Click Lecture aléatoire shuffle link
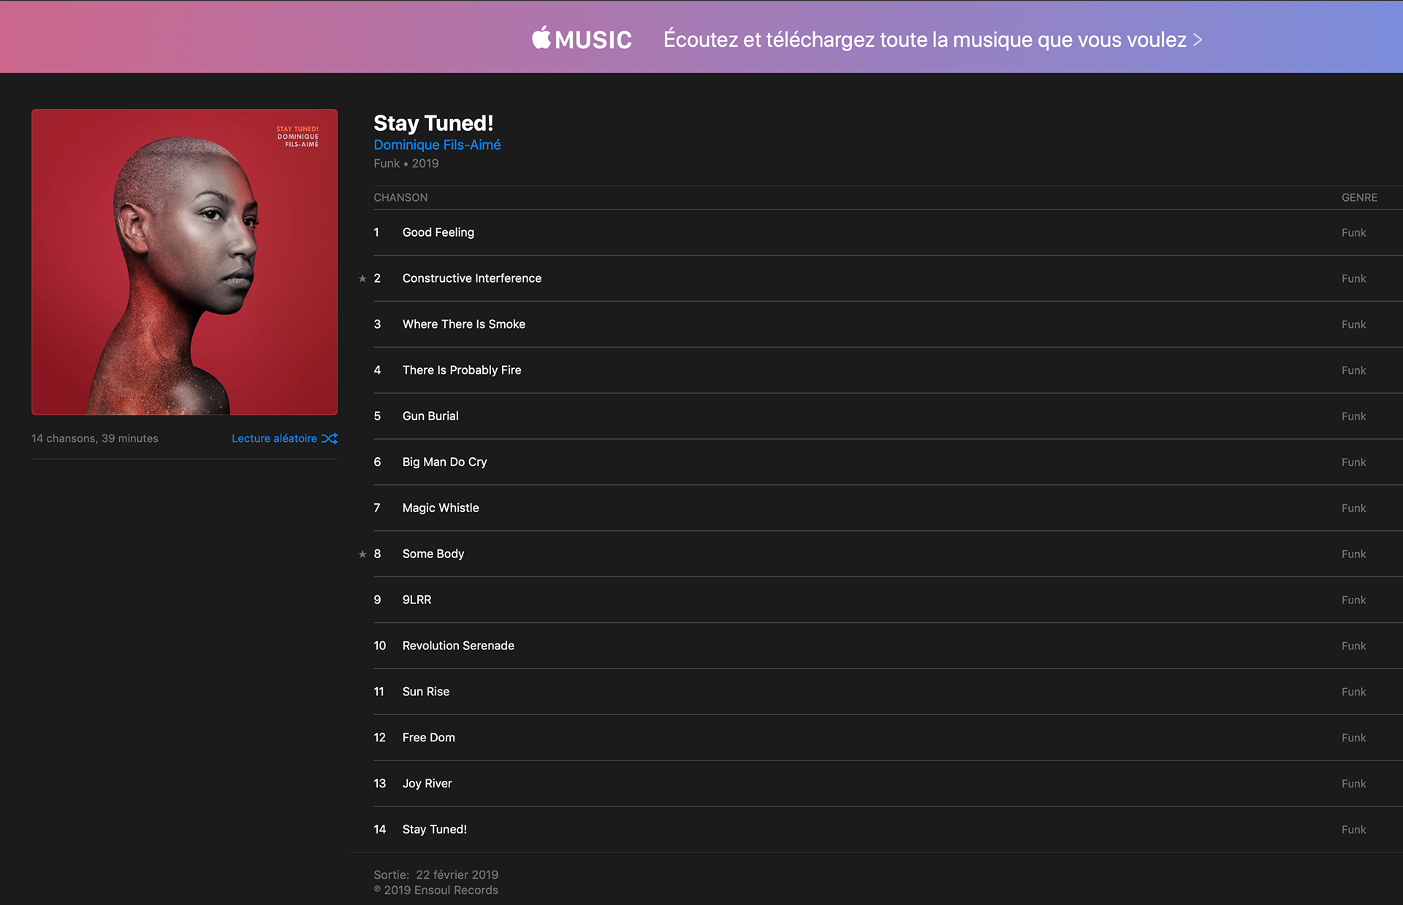Screen dimensions: 1403x905 coord(274,438)
